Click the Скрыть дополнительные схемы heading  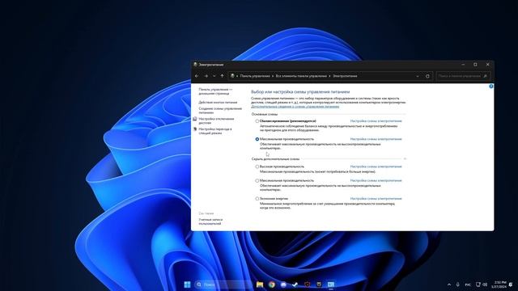pyautogui.click(x=275, y=159)
